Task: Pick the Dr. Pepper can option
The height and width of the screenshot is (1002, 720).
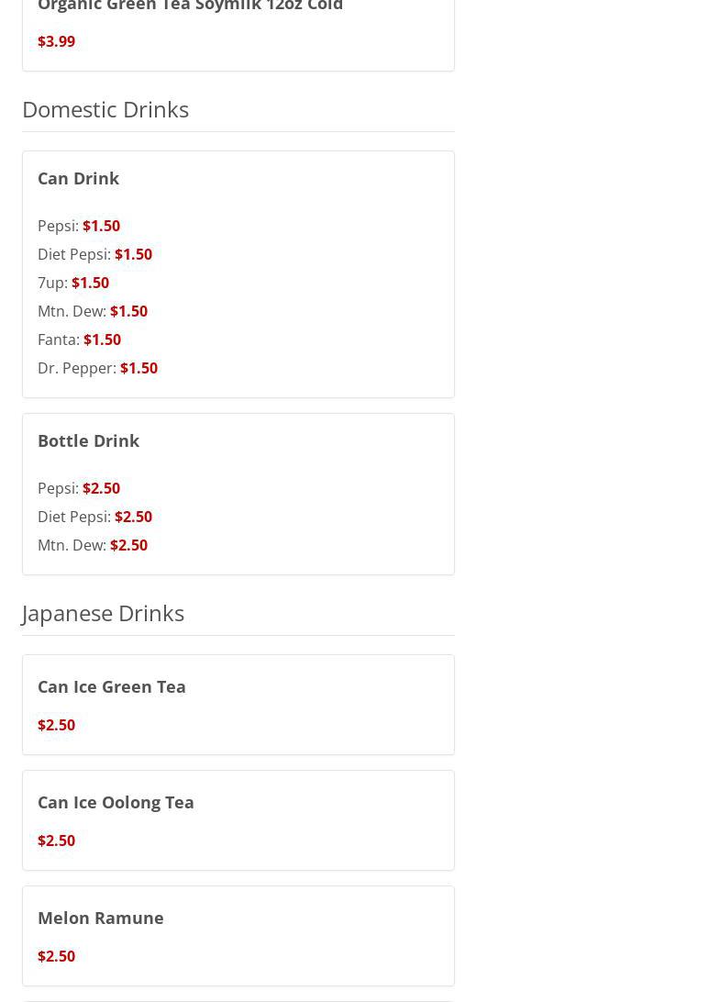Action: 97,368
